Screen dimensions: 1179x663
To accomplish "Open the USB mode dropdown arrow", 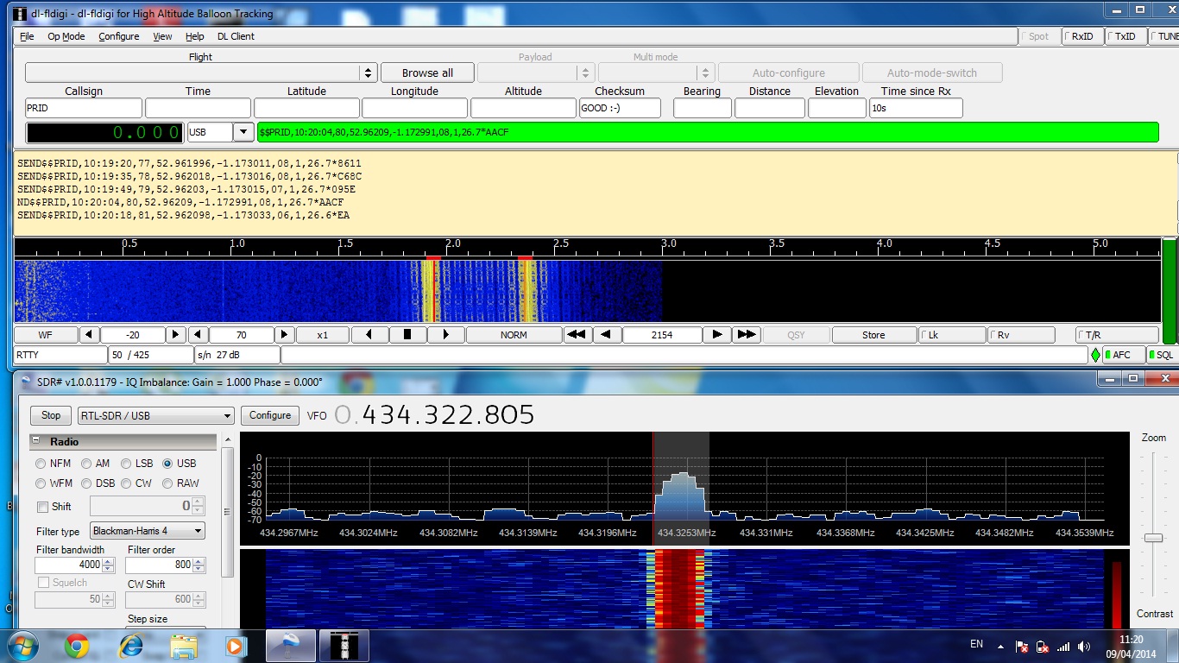I will tap(243, 133).
